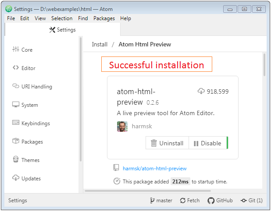The width and height of the screenshot is (271, 211).
Task: Open the harmsk/atom-html-preview repository link
Action: tap(154, 169)
